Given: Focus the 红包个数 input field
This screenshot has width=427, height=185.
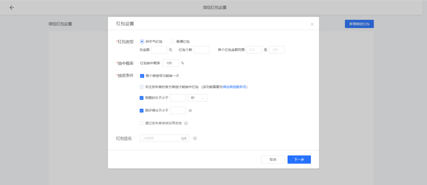Looking at the screenshot, I should pos(202,50).
